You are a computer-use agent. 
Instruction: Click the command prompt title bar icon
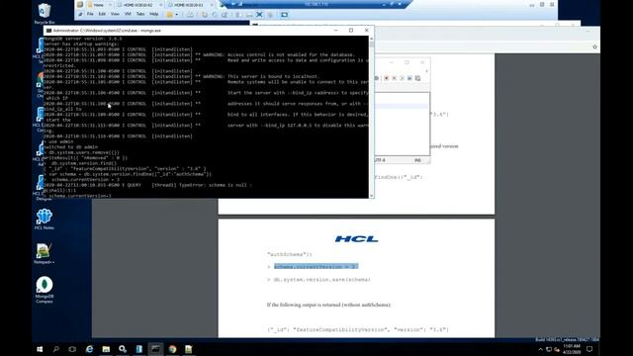click(x=48, y=31)
